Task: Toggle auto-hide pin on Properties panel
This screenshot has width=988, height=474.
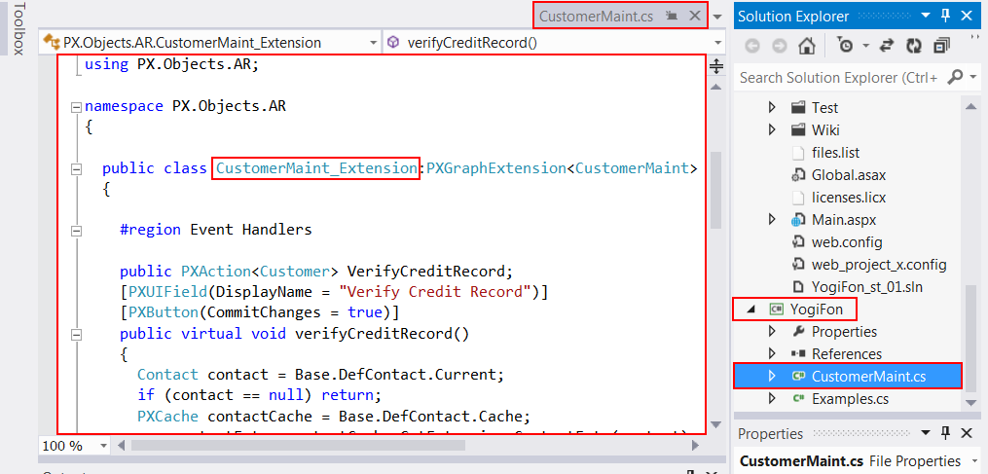Action: (x=946, y=433)
